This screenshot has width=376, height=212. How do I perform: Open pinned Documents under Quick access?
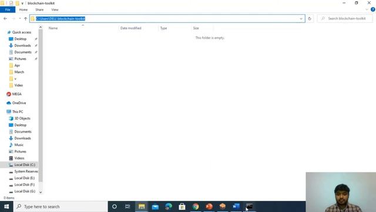pyautogui.click(x=23, y=52)
